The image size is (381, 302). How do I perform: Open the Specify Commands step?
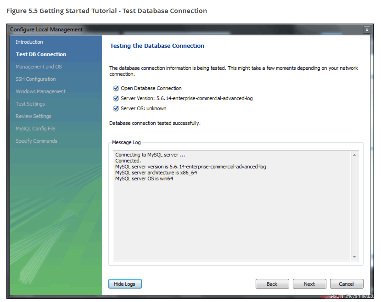tap(36, 141)
